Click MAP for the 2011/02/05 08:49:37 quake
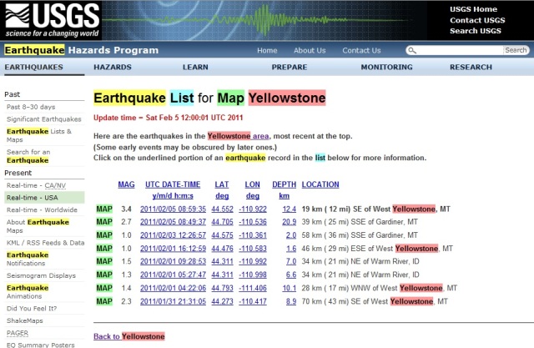 [x=104, y=222]
